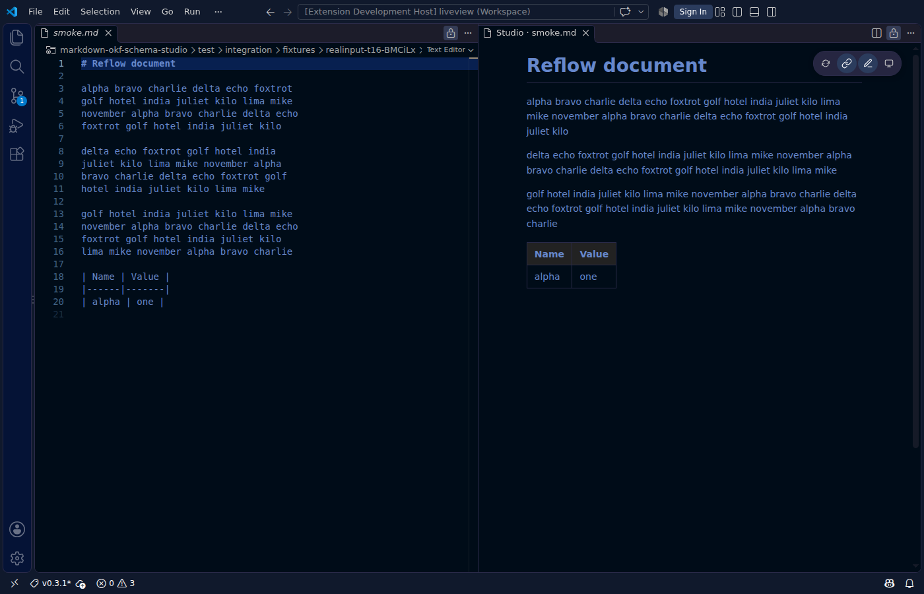
Task: Click the Sign In button
Action: pyautogui.click(x=693, y=12)
